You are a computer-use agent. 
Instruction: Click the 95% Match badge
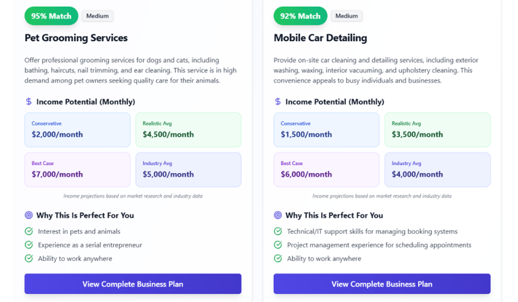click(51, 16)
